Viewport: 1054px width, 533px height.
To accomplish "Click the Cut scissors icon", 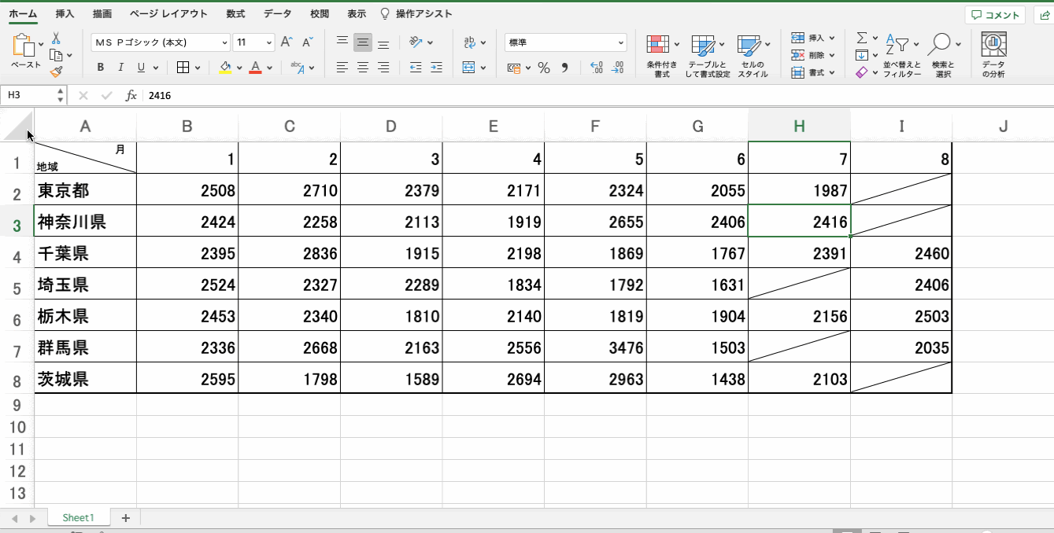I will pyautogui.click(x=56, y=38).
